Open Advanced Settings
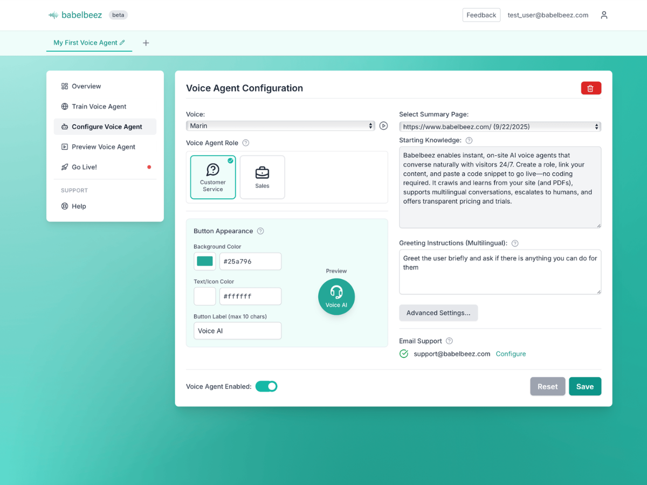 tap(438, 313)
